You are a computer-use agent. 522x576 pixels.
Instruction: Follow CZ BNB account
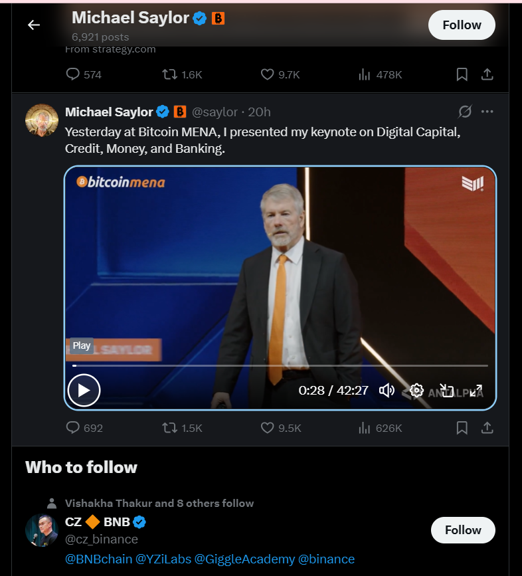[463, 530]
